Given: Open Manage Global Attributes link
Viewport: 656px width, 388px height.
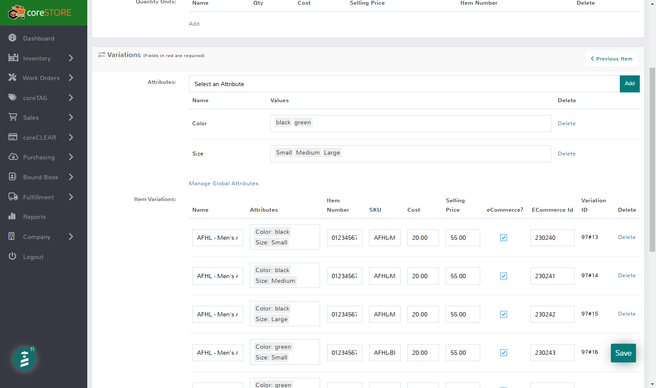Looking at the screenshot, I should point(223,184).
